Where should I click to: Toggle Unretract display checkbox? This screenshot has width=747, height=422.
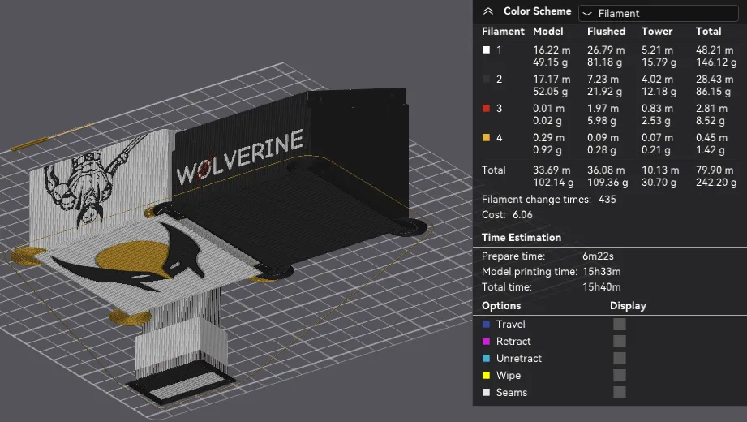(x=620, y=359)
